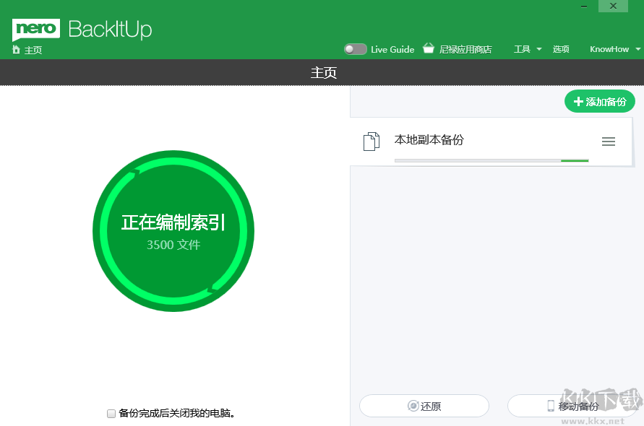Open the 尼禄应用商店 basket icon
The width and height of the screenshot is (644, 426).
[428, 49]
